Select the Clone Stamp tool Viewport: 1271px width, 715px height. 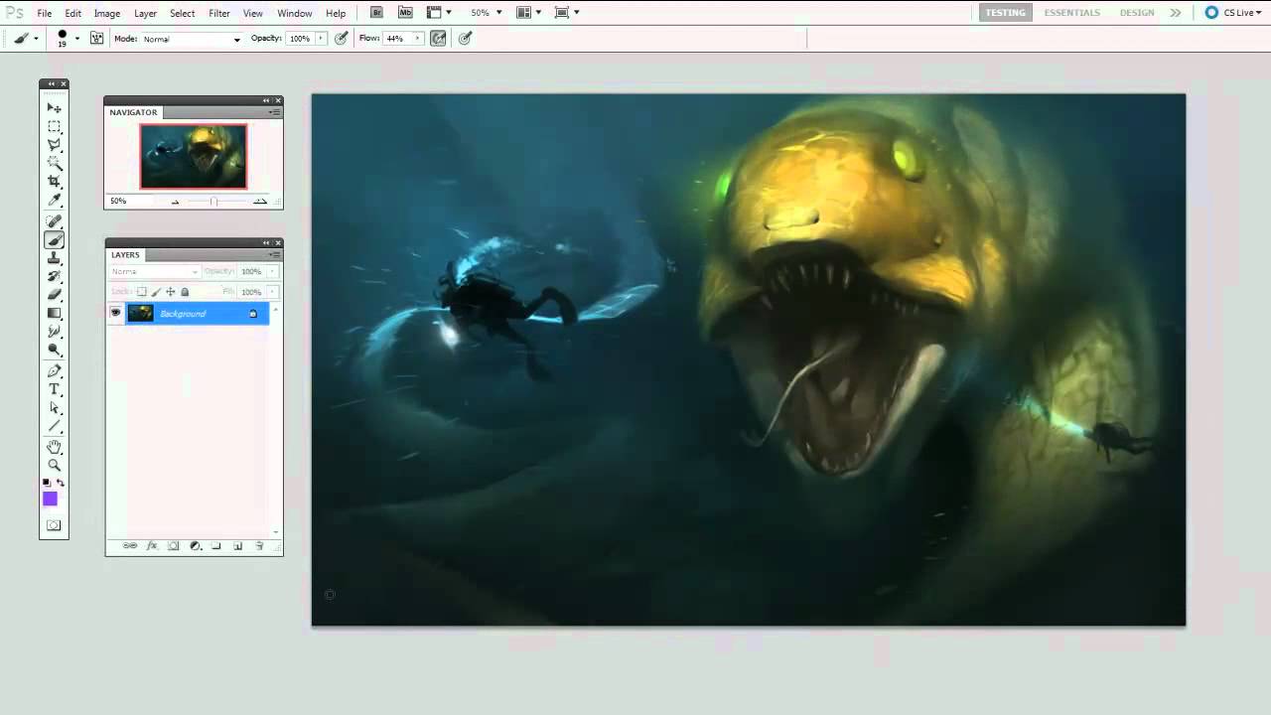point(55,258)
